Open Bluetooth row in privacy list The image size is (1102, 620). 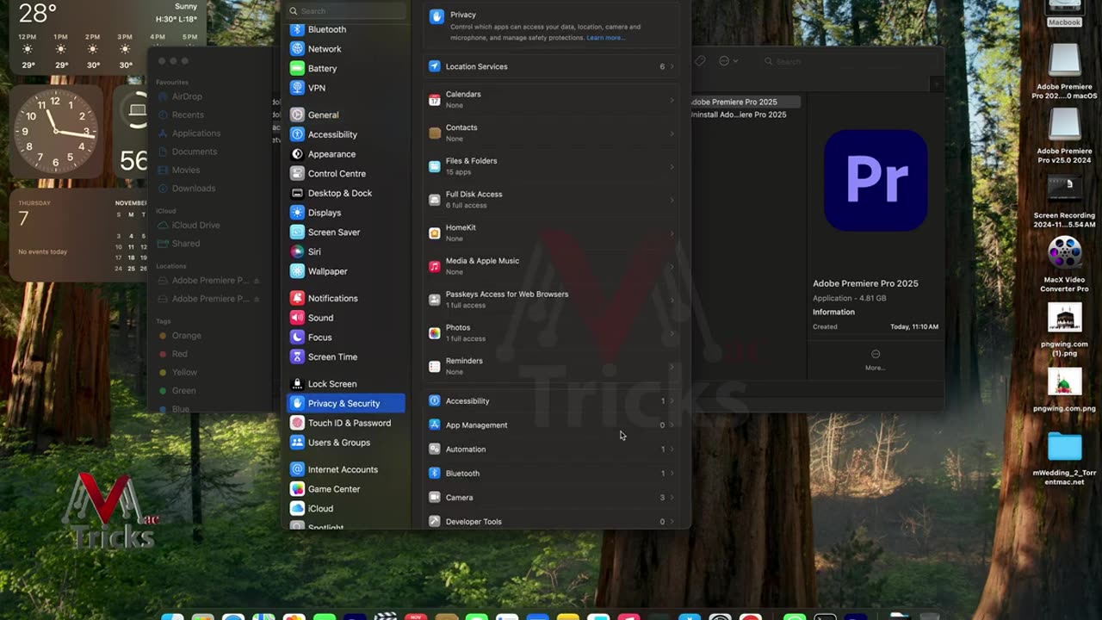pos(551,474)
